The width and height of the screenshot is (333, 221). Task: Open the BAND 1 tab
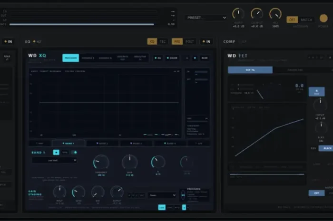click(69, 144)
